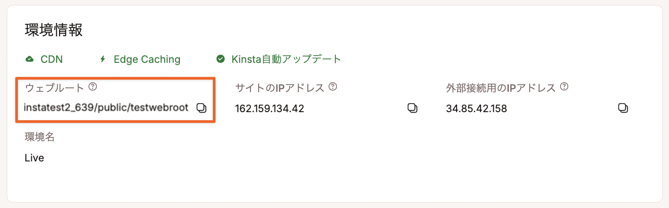The width and height of the screenshot is (669, 208).
Task: Click the Edge Caching lightning bolt icon
Action: click(103, 59)
